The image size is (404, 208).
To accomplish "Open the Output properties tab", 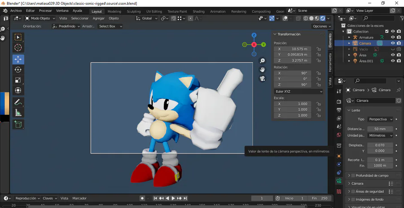I will [339, 110].
